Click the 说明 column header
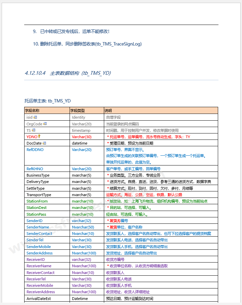Image resolution: width=242 pixels, height=305 pixels. [109, 111]
